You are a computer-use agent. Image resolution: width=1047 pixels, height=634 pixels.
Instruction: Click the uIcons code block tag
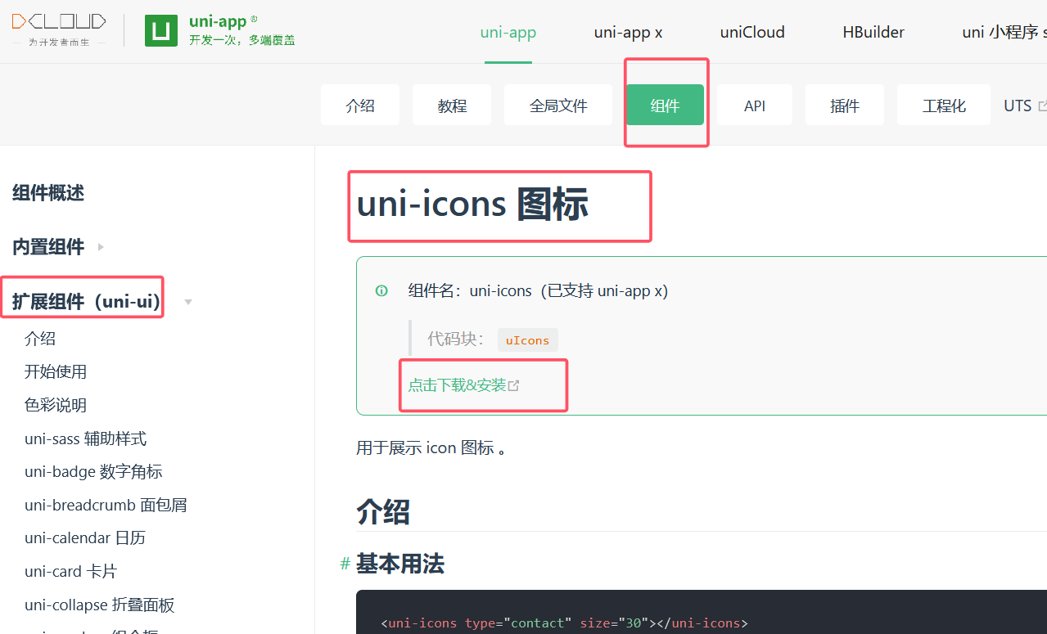point(528,340)
